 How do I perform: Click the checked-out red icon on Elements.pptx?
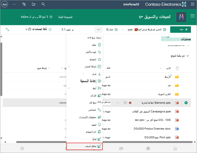[x=130, y=103]
